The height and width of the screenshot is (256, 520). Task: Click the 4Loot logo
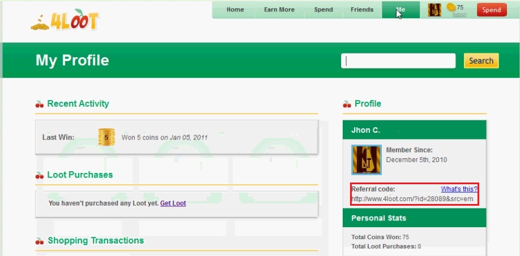click(65, 20)
